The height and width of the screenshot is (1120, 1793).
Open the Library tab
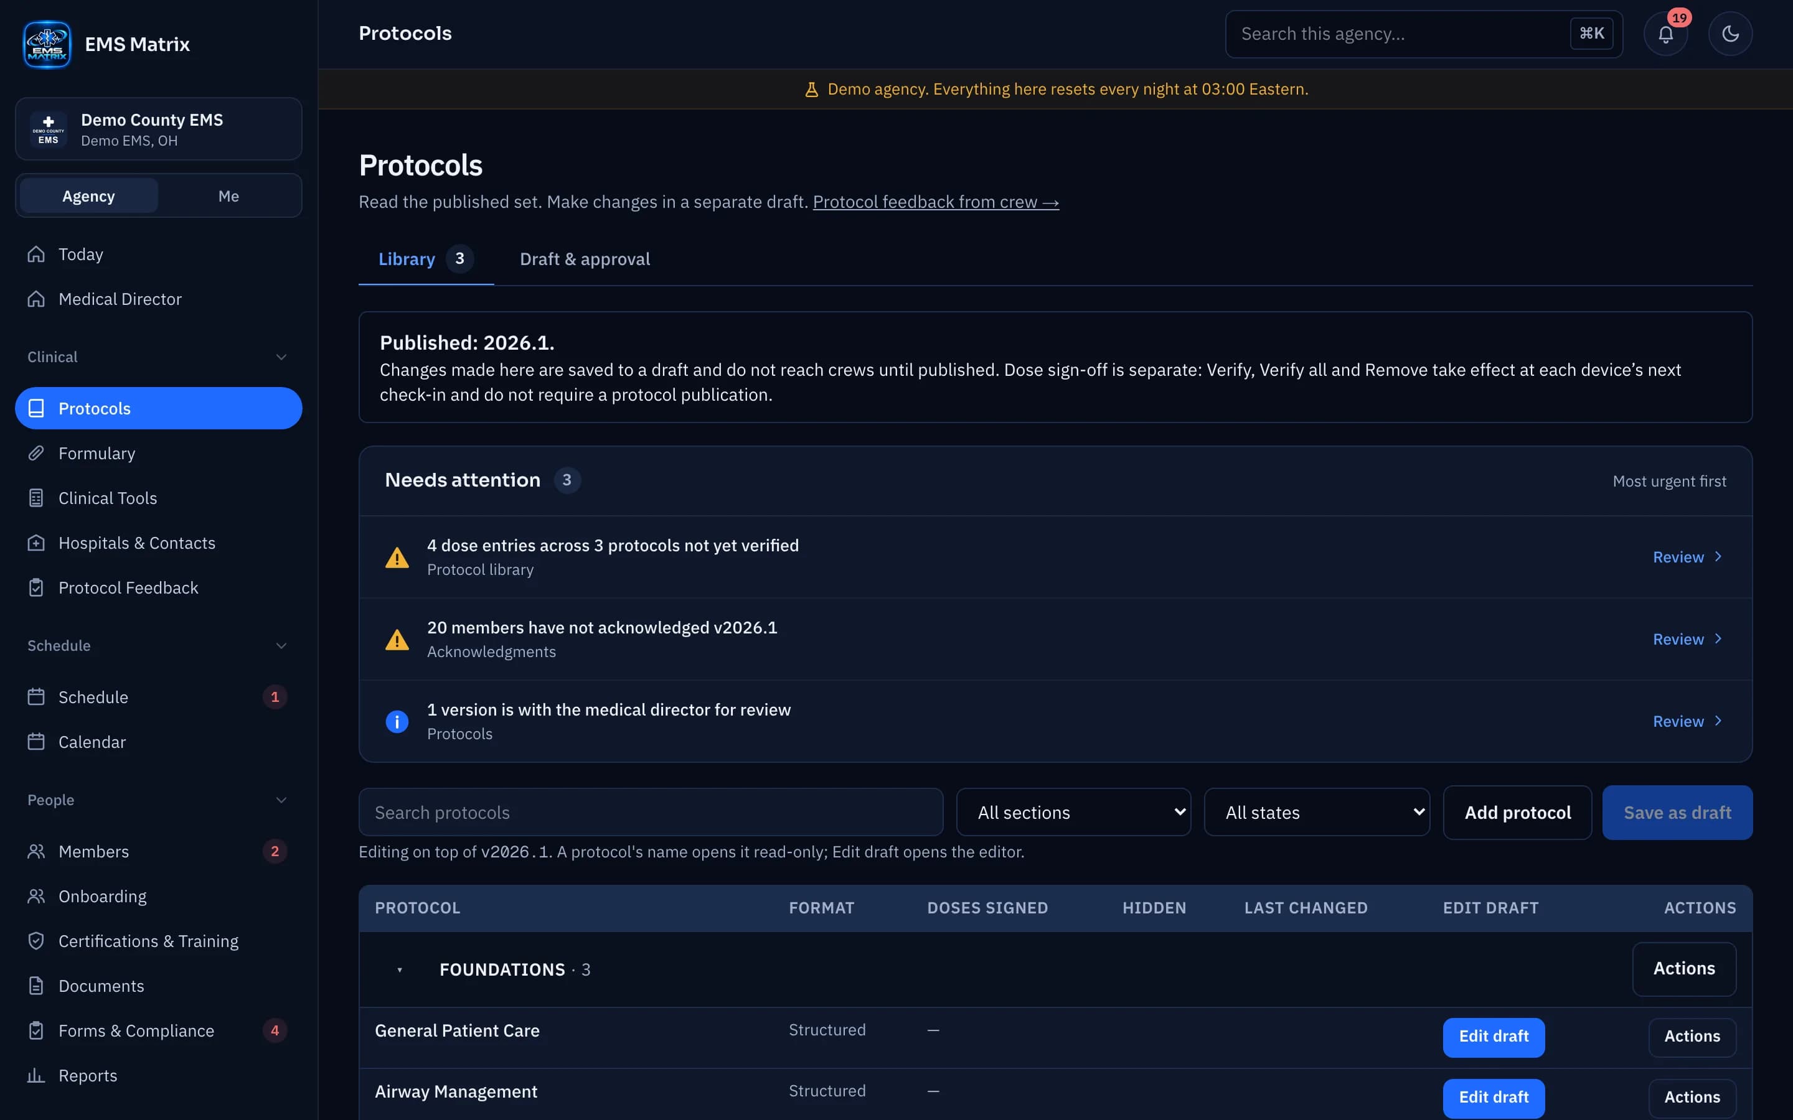(x=426, y=259)
